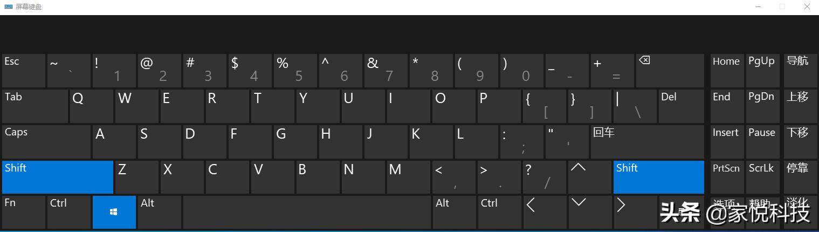
Task: Click the down arrow key
Action: point(589,212)
